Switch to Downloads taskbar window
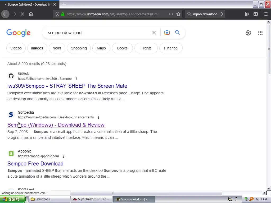The width and height of the screenshot is (271, 203). (x=49, y=199)
